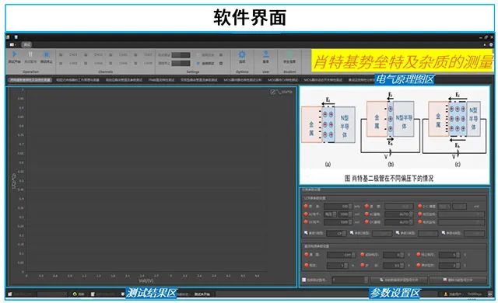Click the user icon in bottom-right status bar
The width and height of the screenshot is (498, 303).
(446, 294)
